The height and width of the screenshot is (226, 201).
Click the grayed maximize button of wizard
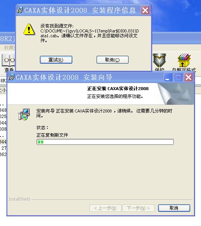[178, 77]
